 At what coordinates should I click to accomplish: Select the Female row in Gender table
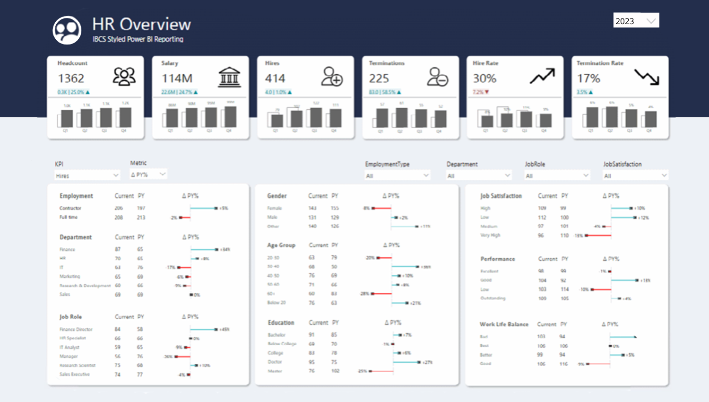pyautogui.click(x=275, y=208)
